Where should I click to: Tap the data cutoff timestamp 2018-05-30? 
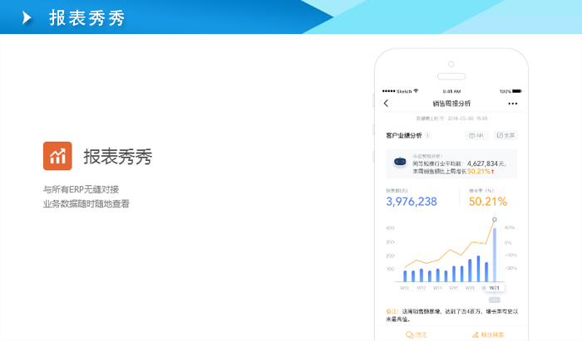[467, 119]
